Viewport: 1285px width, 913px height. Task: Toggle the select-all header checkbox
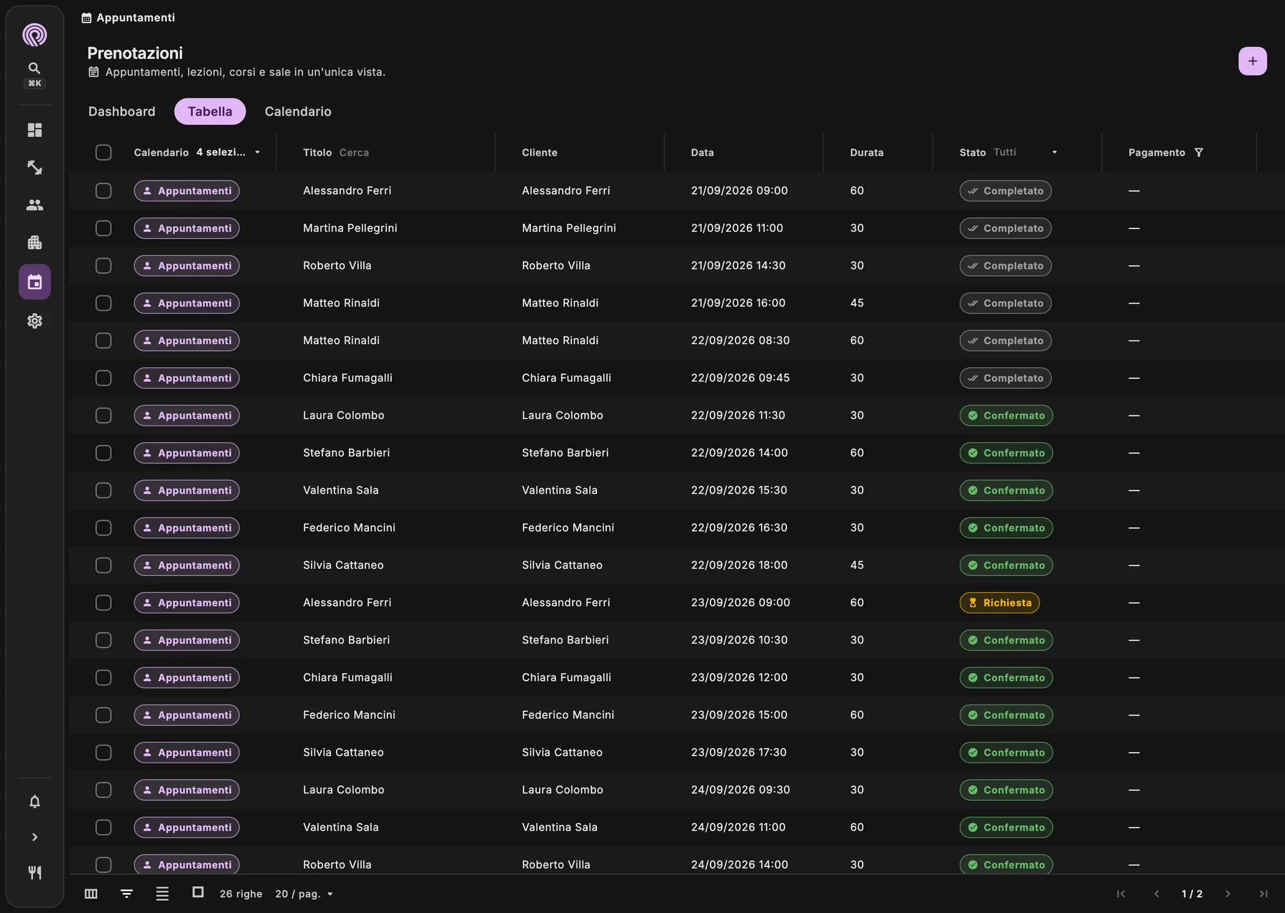[103, 152]
